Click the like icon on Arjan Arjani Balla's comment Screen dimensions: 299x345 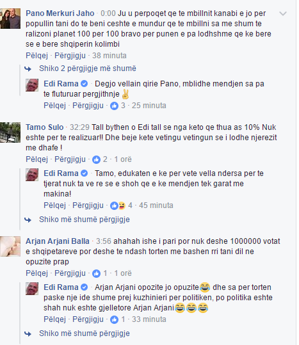coord(96,273)
